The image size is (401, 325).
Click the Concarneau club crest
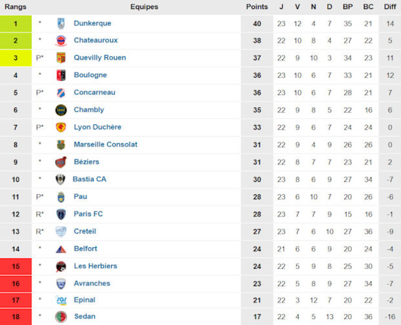(61, 93)
